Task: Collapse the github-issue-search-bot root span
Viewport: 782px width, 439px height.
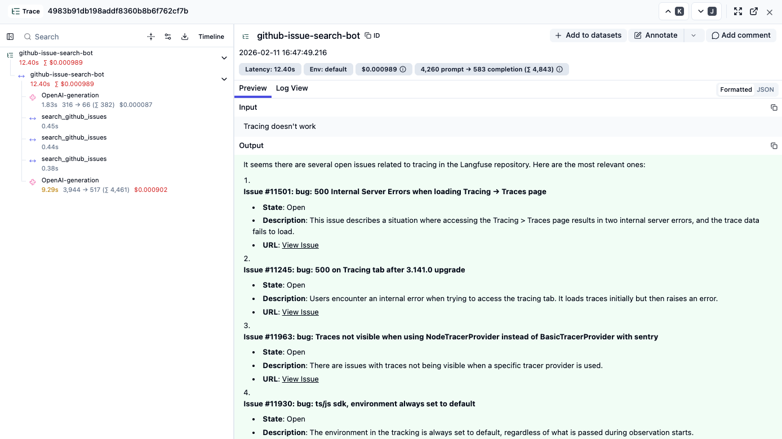Action: 224,57
